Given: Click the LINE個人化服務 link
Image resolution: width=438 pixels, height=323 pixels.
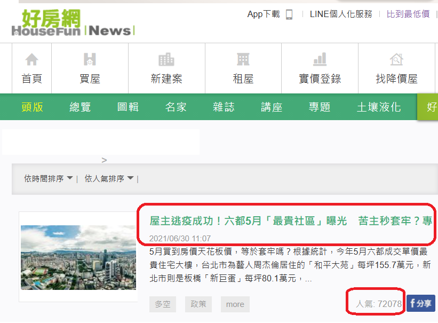Looking at the screenshot, I should coord(341,14).
